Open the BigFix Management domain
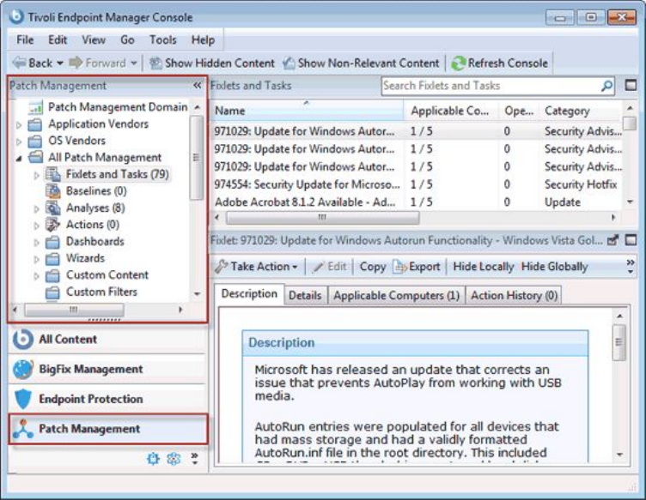The height and width of the screenshot is (500, 646). [107, 369]
